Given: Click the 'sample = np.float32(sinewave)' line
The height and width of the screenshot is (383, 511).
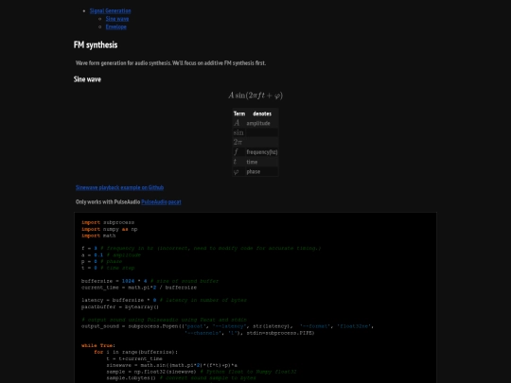Looking at the screenshot, I should coord(202,372).
